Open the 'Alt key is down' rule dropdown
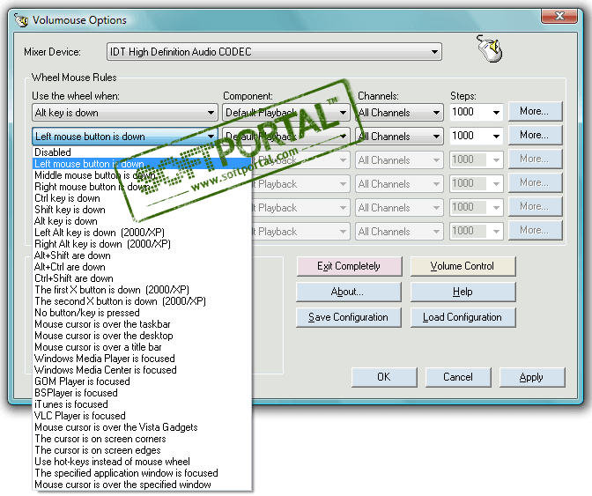Screen dimensions: 592x496 pyautogui.click(x=125, y=113)
